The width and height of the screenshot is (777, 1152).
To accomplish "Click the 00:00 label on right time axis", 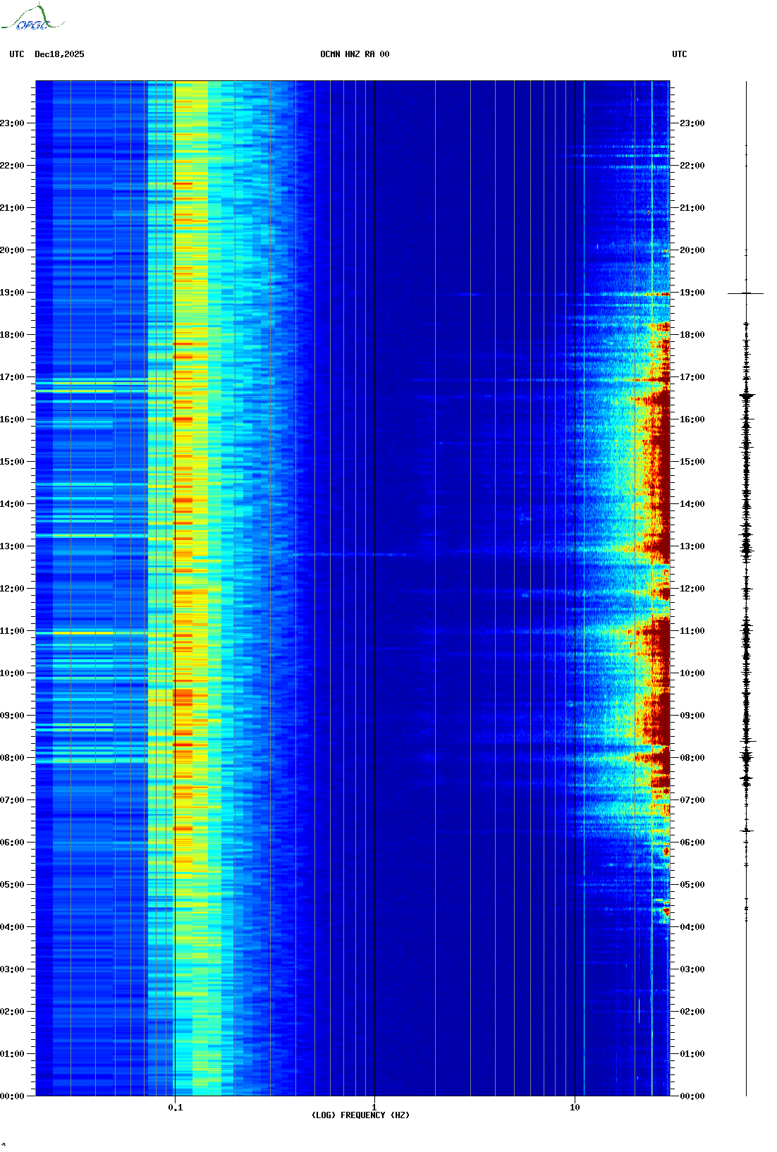I will (x=692, y=1096).
